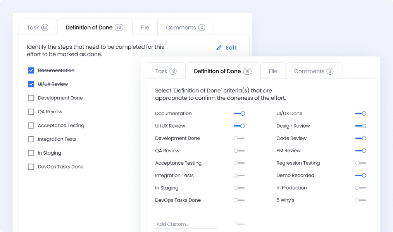393x232 pixels.
Task: Disable the Documentation toggle switch
Action: tap(239, 114)
